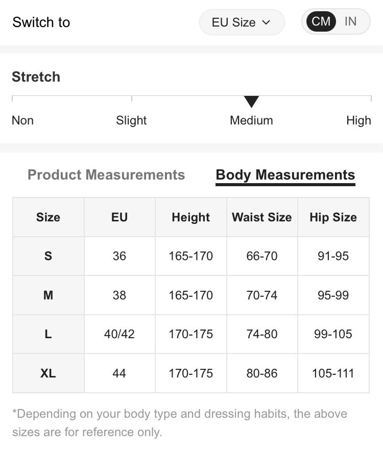Select the S size row header
Image resolution: width=383 pixels, height=454 pixels.
pyautogui.click(x=48, y=256)
